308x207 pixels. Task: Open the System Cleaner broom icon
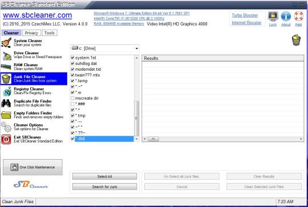(x=6, y=43)
